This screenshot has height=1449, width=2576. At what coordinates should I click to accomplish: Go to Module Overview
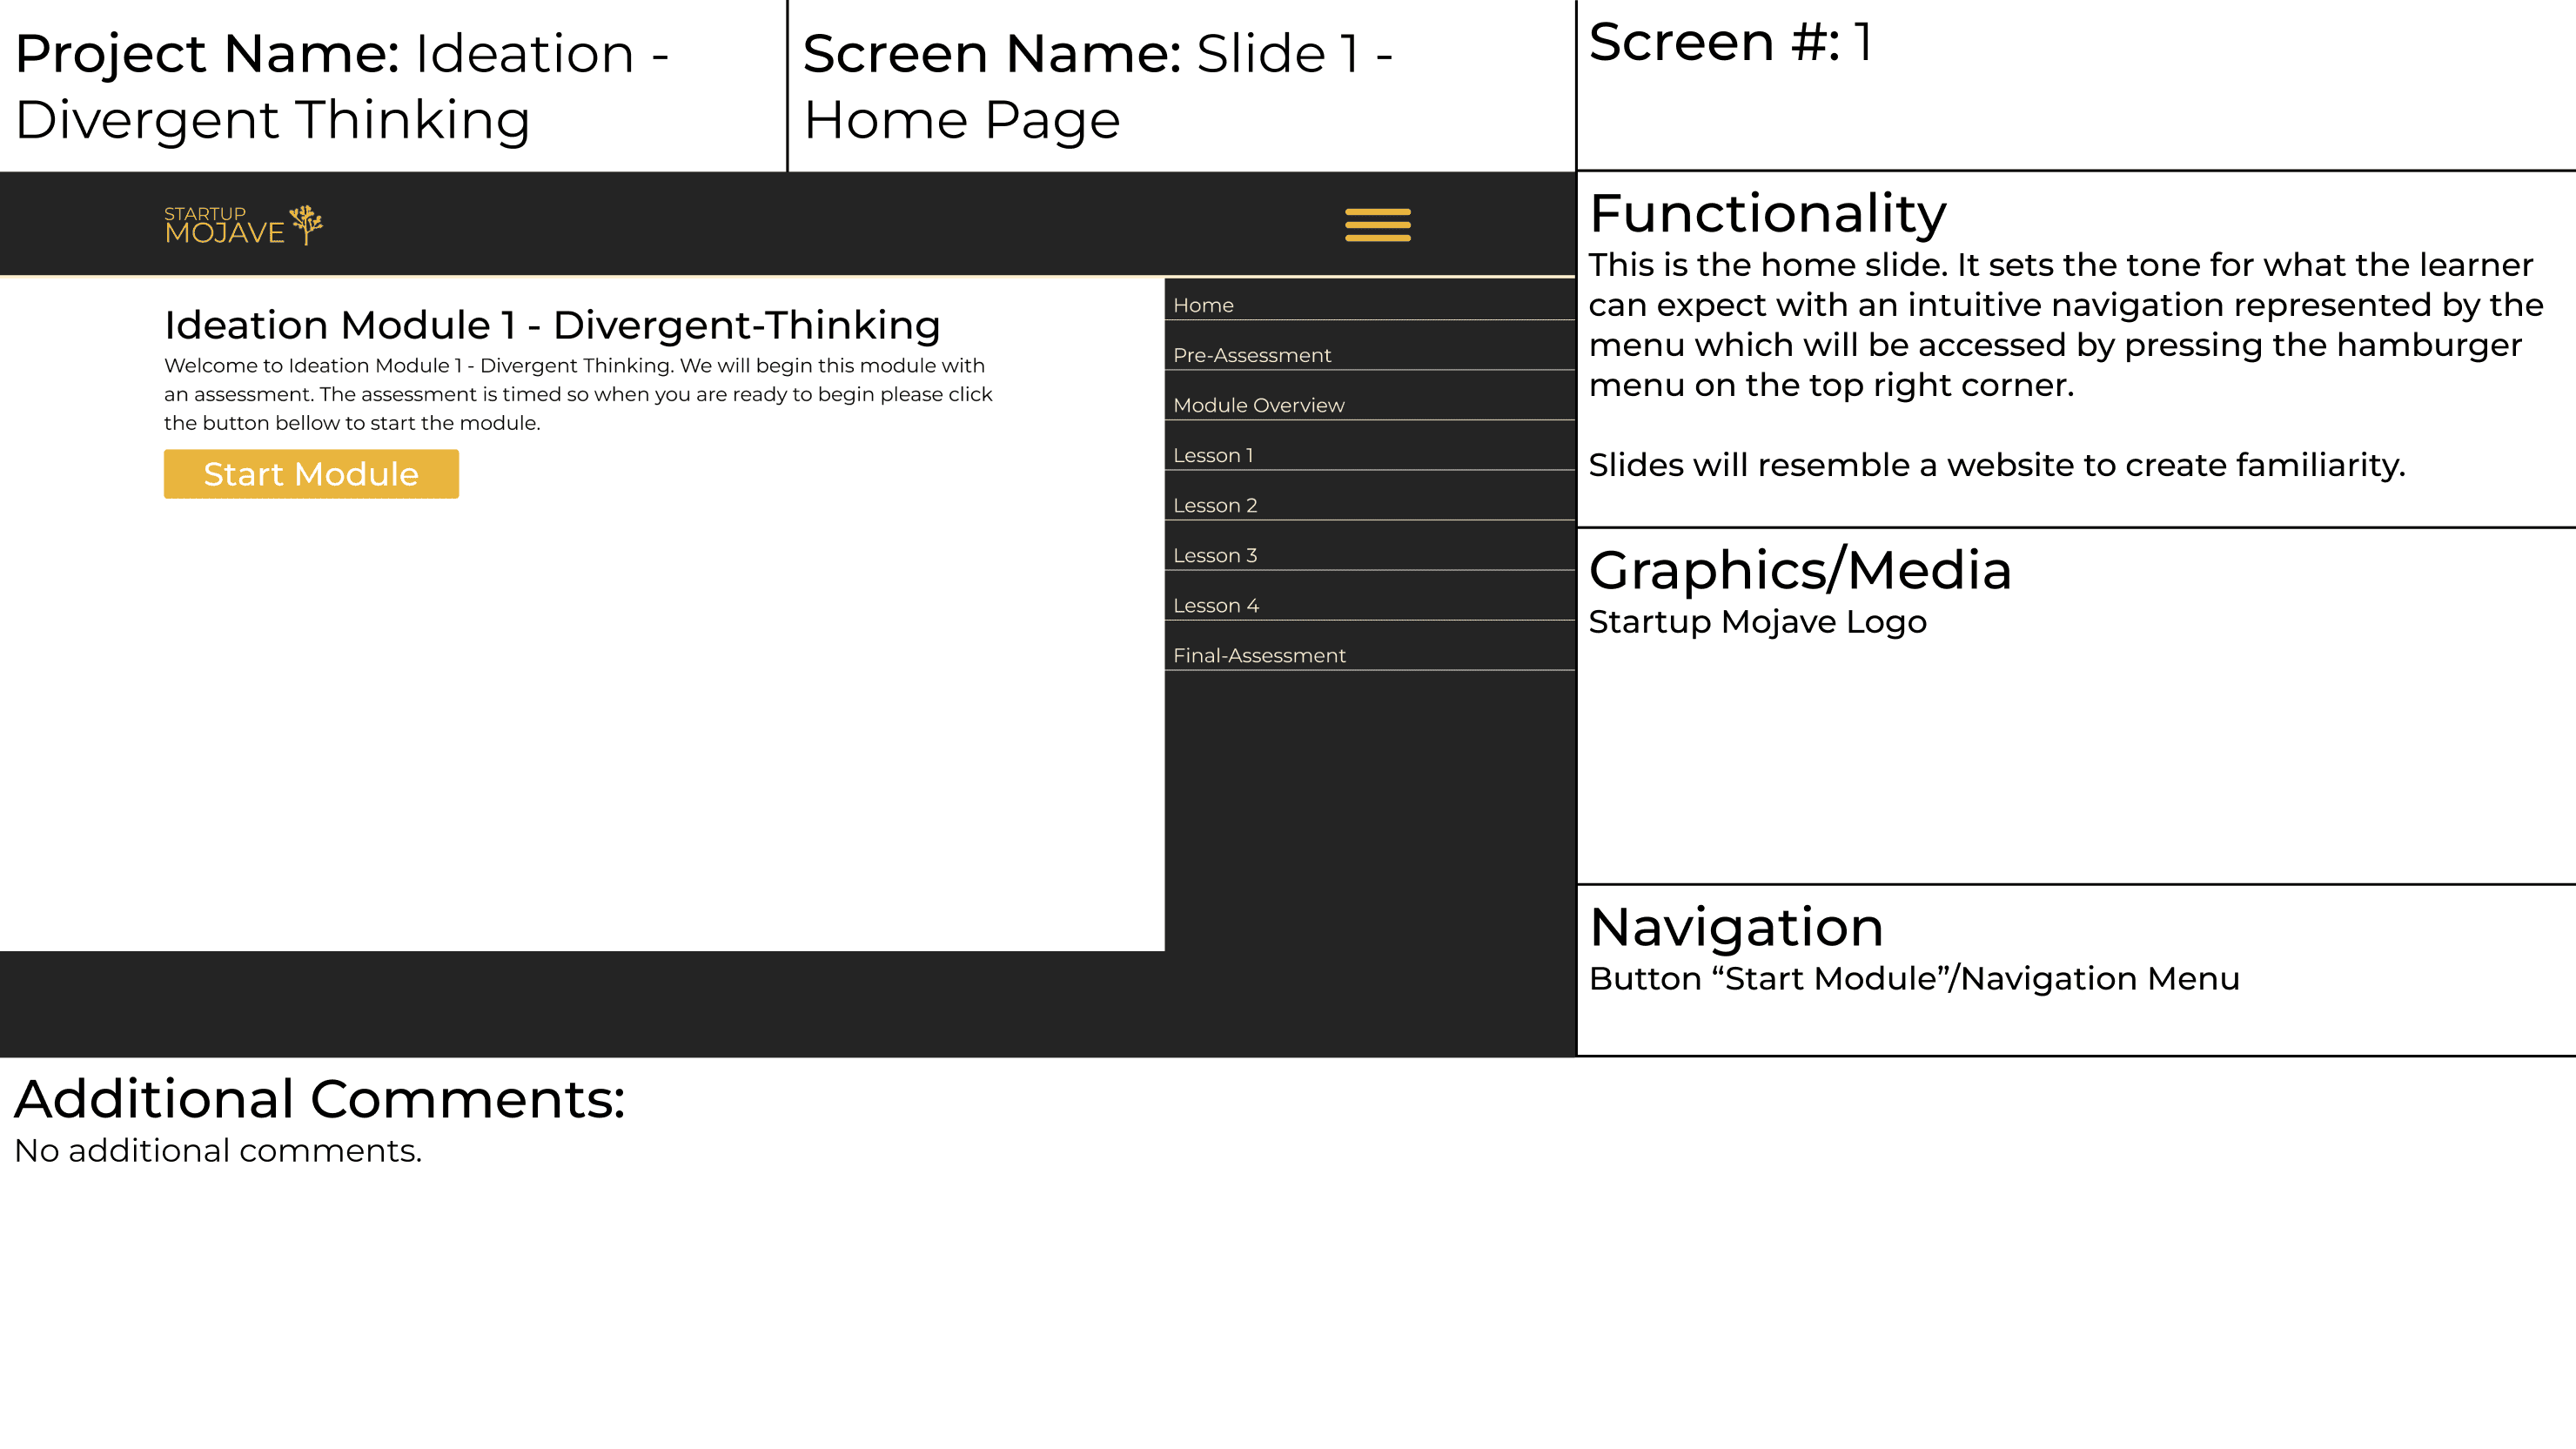click(1258, 405)
